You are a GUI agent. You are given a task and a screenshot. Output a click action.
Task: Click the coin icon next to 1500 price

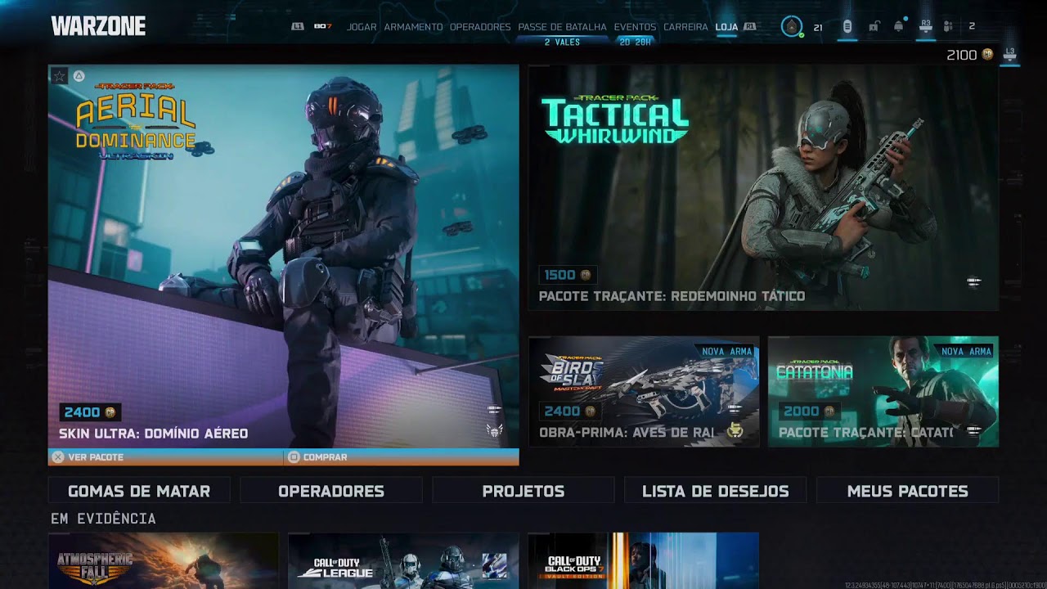585,276
